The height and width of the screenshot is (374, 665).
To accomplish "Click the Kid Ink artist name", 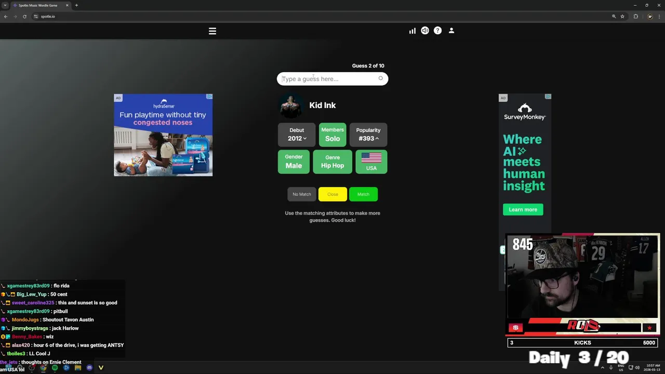I will click(323, 105).
